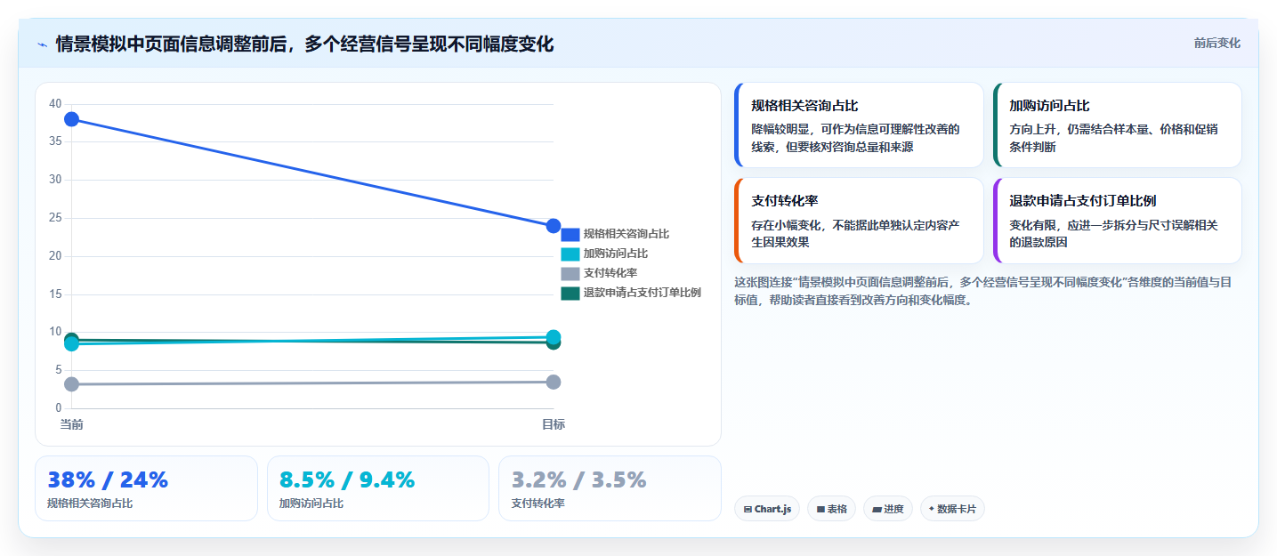This screenshot has height=556, width=1277.
Task: Click the lightning icon beside the title
Action: tap(43, 44)
